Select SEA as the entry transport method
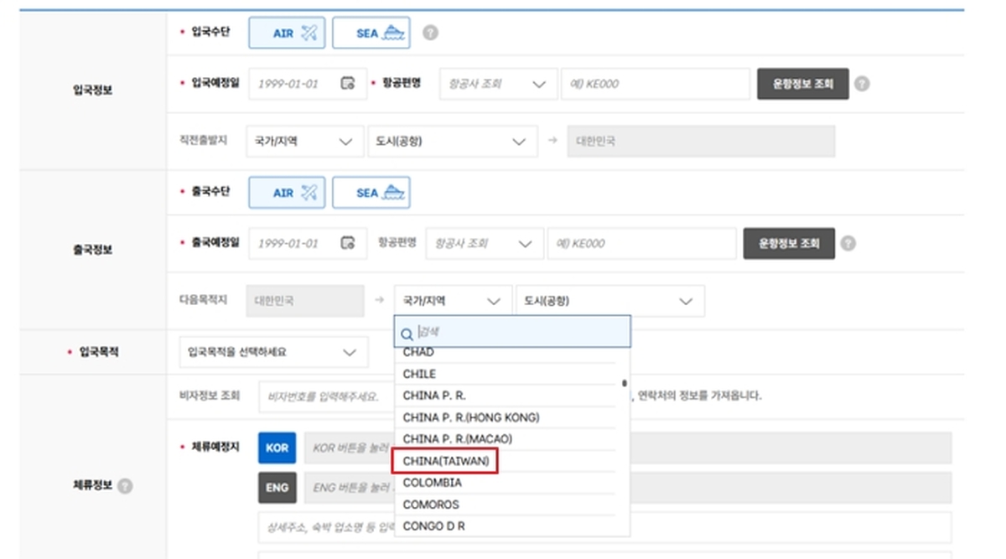Viewport: 1006px width, 559px height. click(371, 32)
